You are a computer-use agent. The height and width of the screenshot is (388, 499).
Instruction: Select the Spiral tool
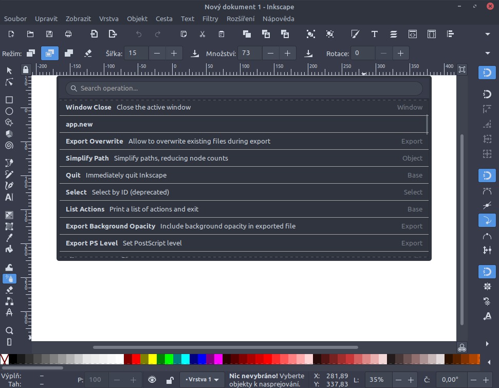[x=9, y=145]
